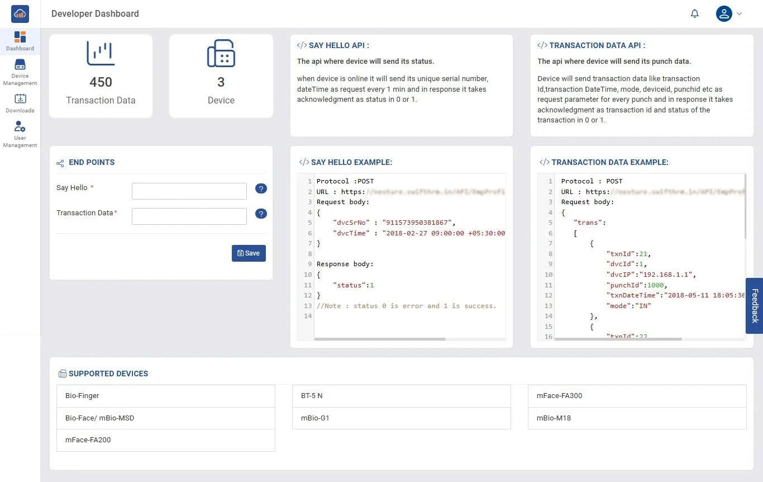
Task: Click help icon next to Transaction Data field
Action: 261,214
